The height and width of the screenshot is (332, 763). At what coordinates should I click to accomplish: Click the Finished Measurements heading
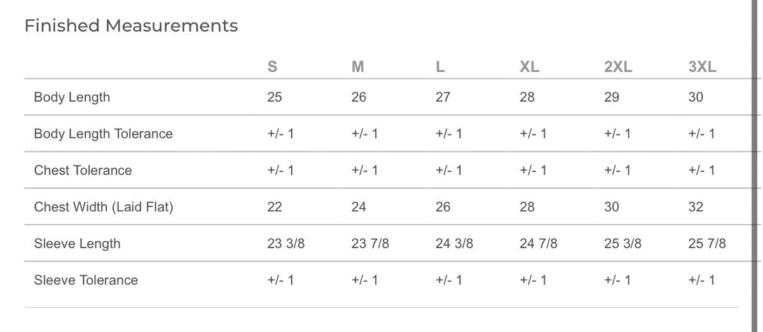(131, 26)
